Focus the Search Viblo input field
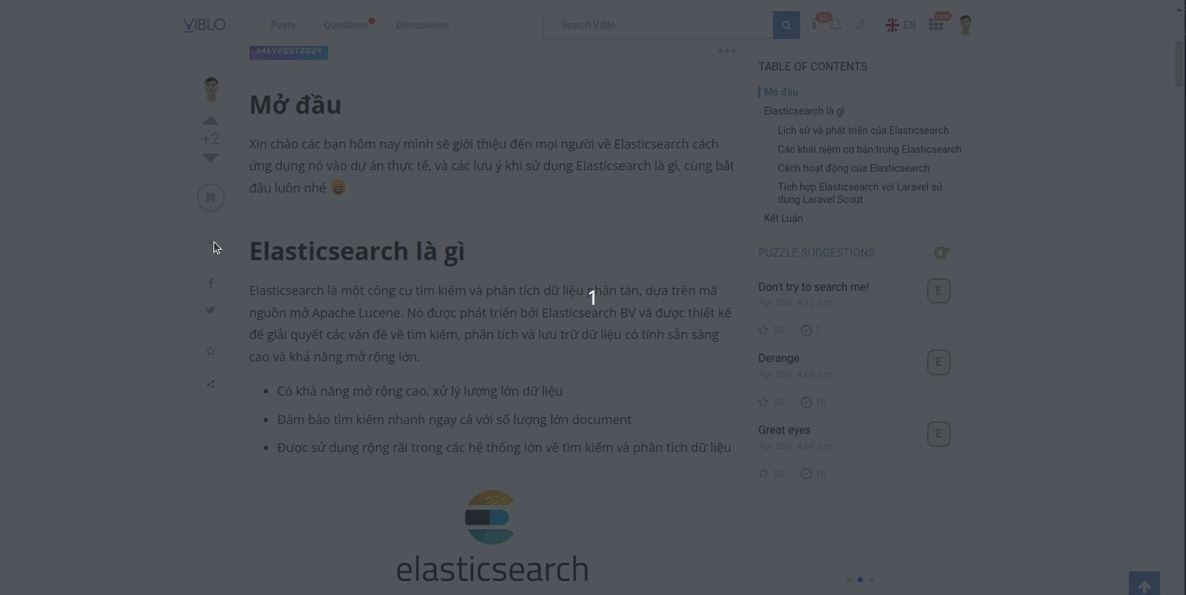This screenshot has height=595, width=1186. click(x=658, y=25)
